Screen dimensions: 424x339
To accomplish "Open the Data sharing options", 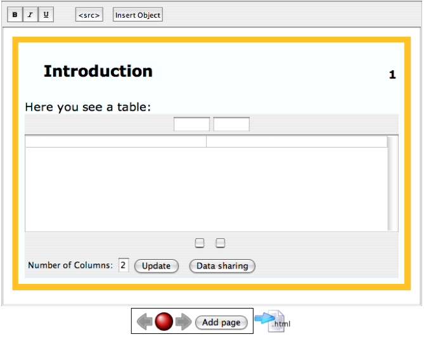I will point(222,266).
